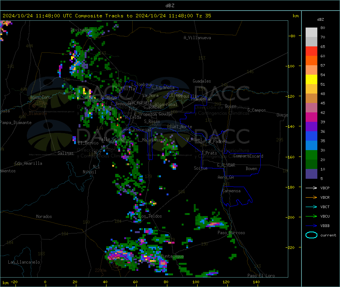The width and height of the screenshot is (340, 287).
Task: Click the Valle_Grande map label
Action: point(113,139)
